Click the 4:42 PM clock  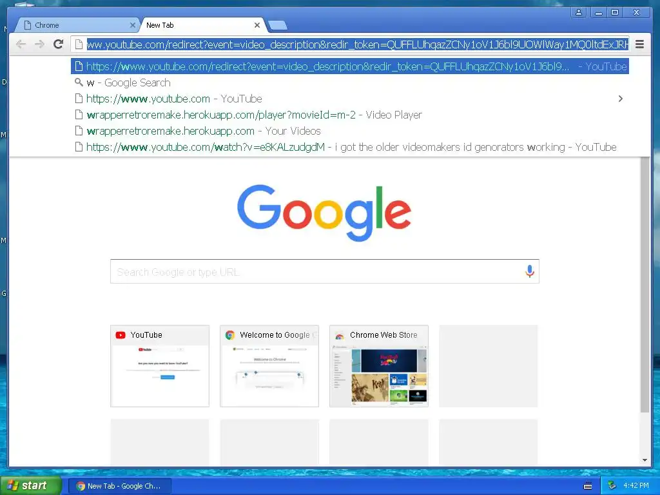636,485
